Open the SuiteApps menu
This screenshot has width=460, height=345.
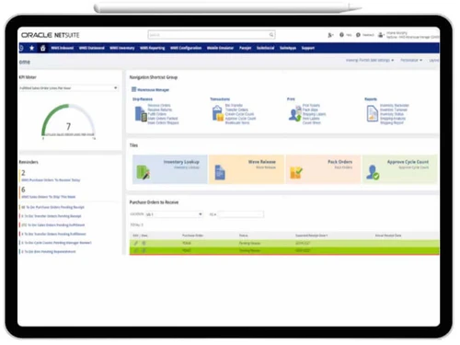[x=288, y=48]
